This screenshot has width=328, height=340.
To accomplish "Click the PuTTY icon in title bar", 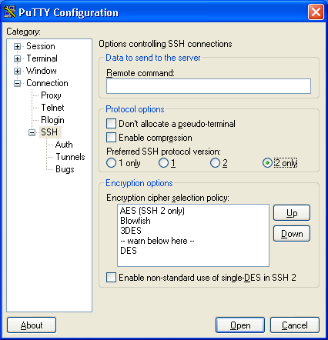I will pyautogui.click(x=10, y=12).
